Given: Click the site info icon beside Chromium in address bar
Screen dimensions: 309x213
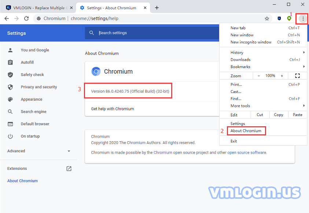Looking at the screenshot, I should tap(39, 19).
